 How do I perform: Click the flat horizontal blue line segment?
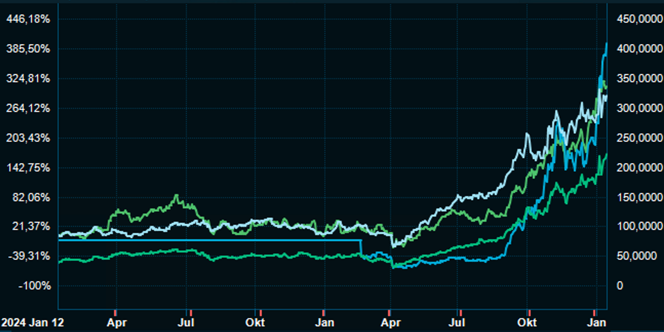205,240
